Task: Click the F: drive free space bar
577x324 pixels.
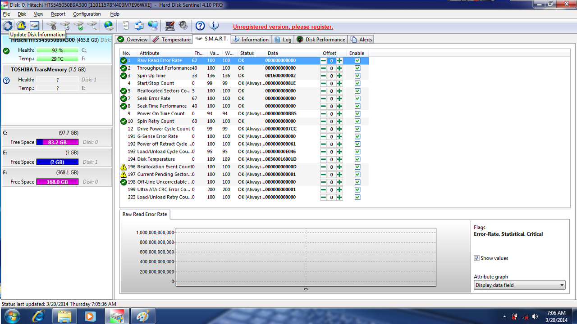Action: tap(57, 182)
